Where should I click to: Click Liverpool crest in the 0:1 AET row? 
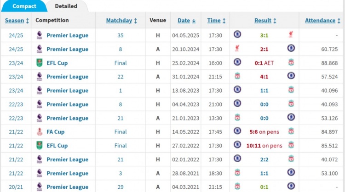291,62
